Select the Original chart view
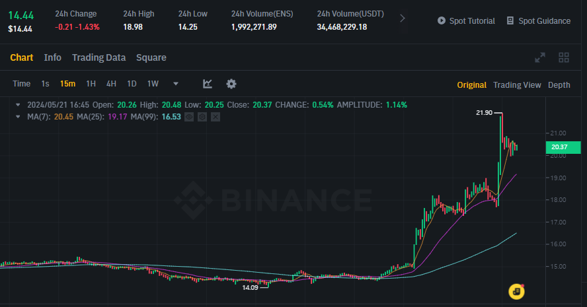Image resolution: width=587 pixels, height=307 pixels. tap(472, 85)
